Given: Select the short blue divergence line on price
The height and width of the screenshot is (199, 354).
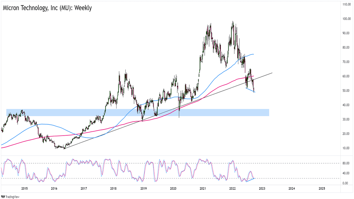Looking at the screenshot, I should coord(251,90).
